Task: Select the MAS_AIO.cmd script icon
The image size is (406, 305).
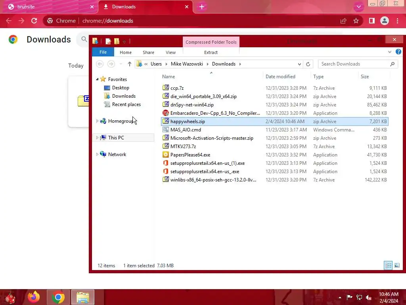Action: coord(166,129)
